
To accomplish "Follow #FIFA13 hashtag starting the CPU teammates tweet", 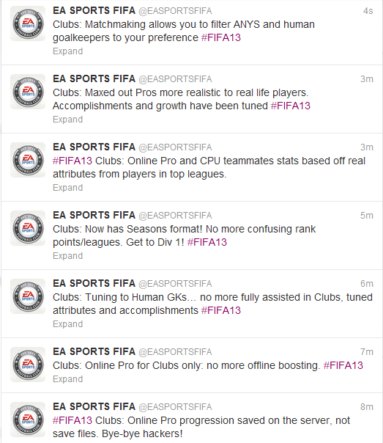I will point(72,161).
